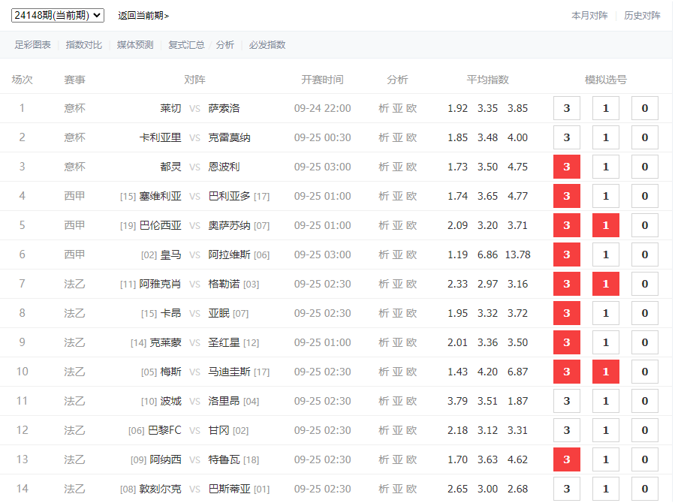Deselect draw pick 1 for match 5 巴伦西亚
Screen dimensions: 675x503
click(606, 225)
